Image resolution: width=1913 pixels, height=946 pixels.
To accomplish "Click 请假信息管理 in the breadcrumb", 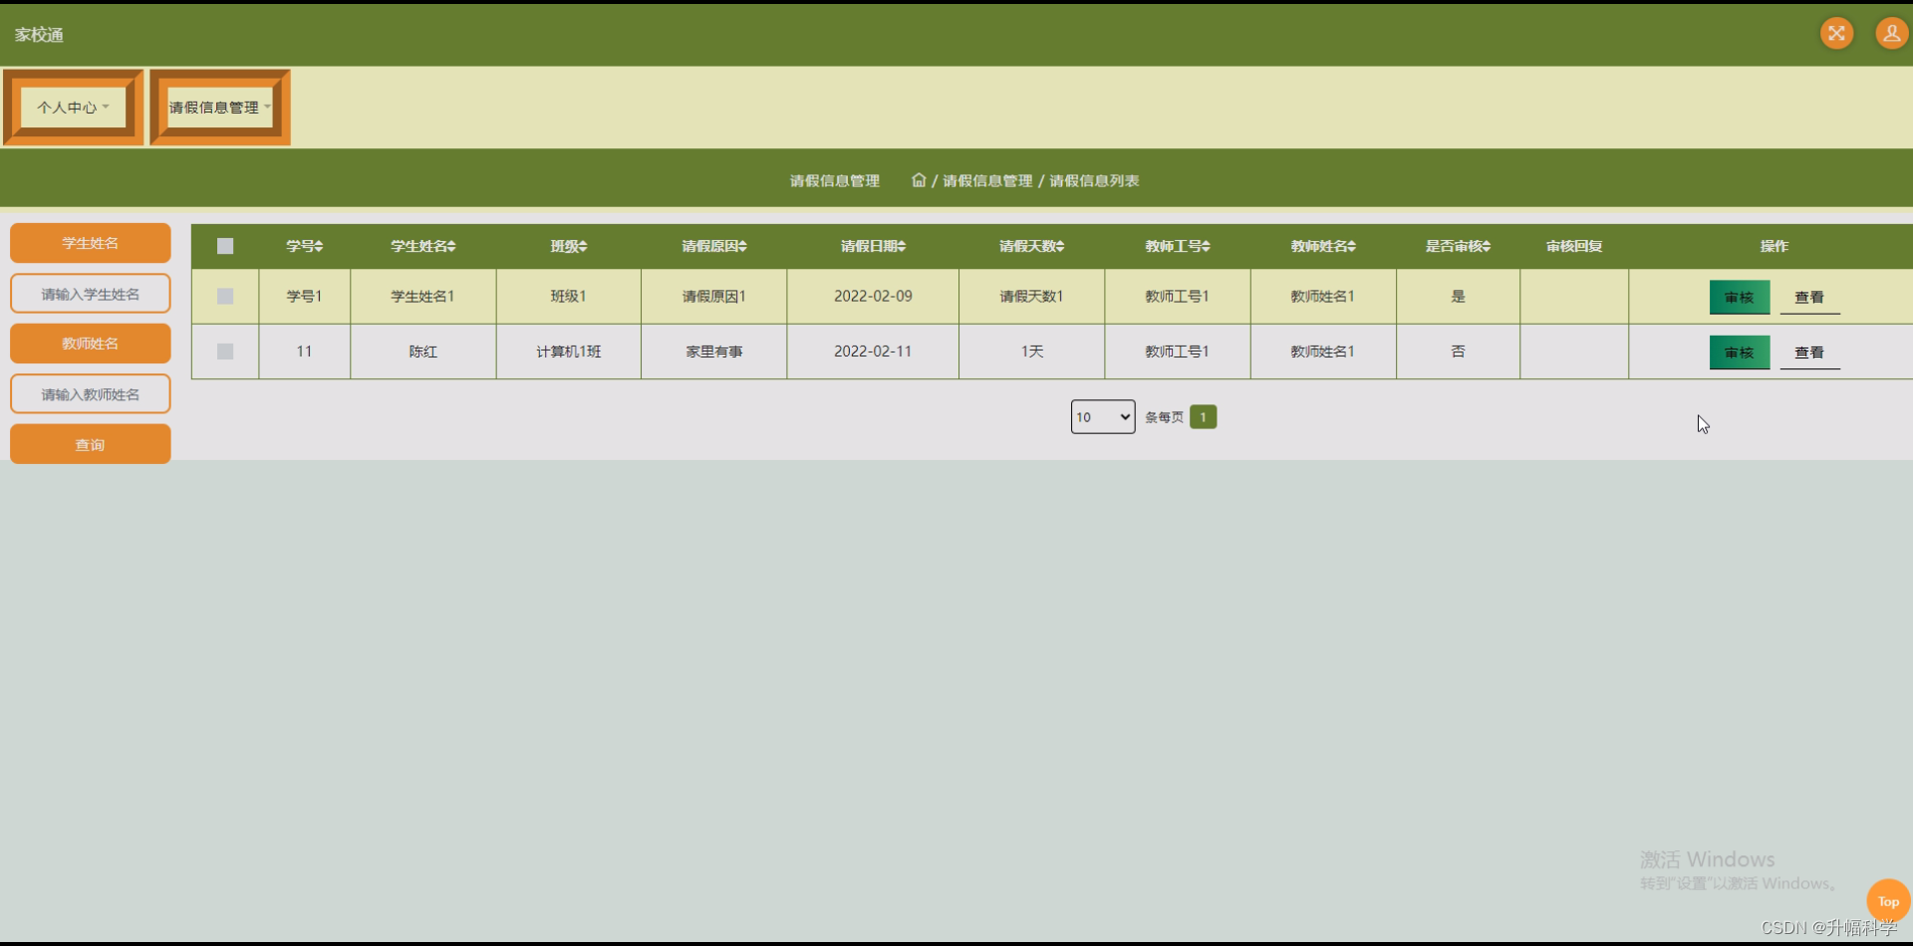I will pos(987,180).
